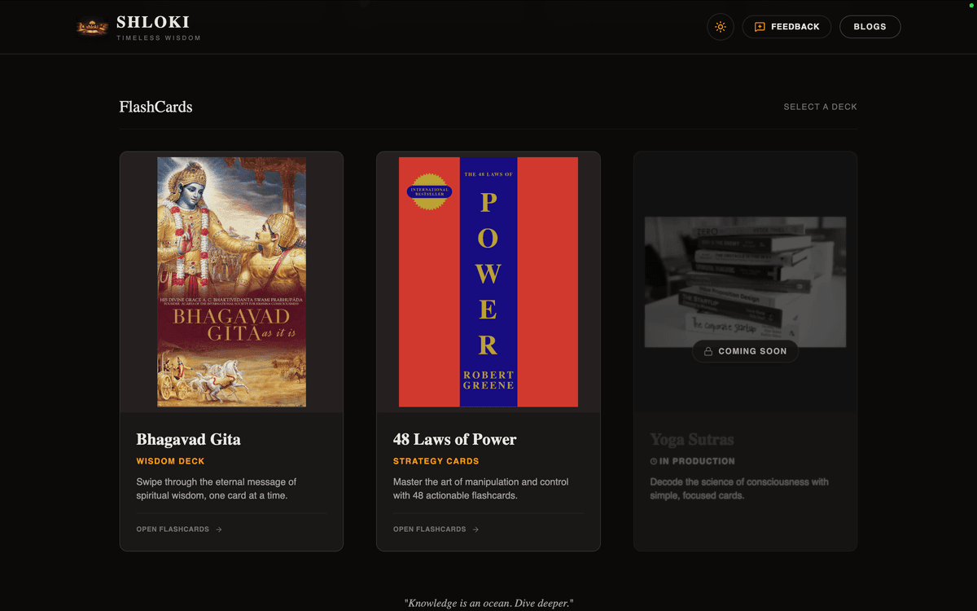This screenshot has height=611, width=977.
Task: Click the lock icon on Coming Soon badge
Action: pos(708,351)
